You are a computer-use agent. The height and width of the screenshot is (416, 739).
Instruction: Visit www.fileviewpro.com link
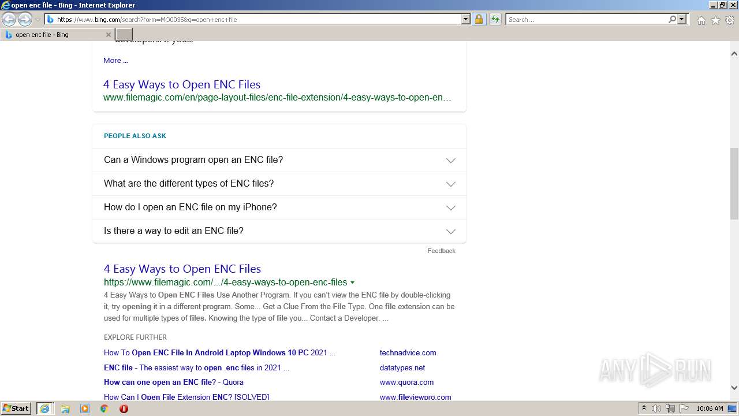tap(415, 397)
